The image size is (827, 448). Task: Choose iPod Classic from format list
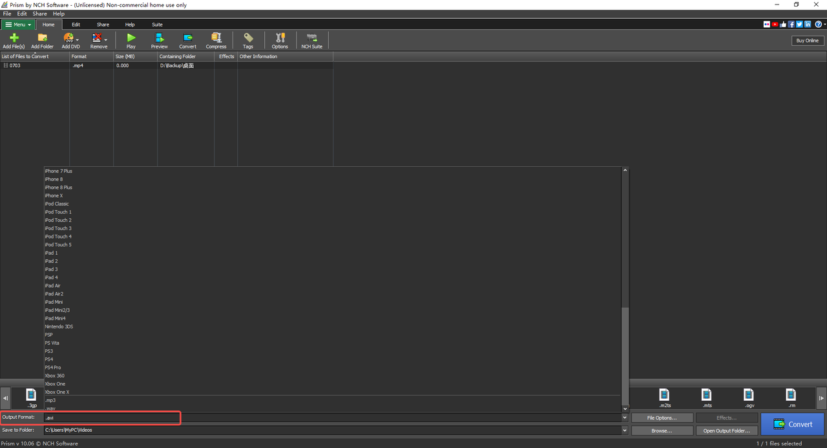click(57, 204)
